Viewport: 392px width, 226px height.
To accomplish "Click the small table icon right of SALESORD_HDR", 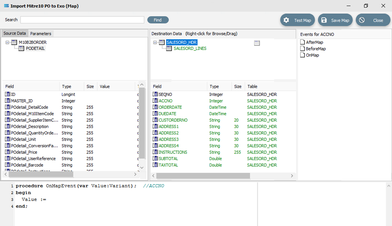I will (x=257, y=43).
